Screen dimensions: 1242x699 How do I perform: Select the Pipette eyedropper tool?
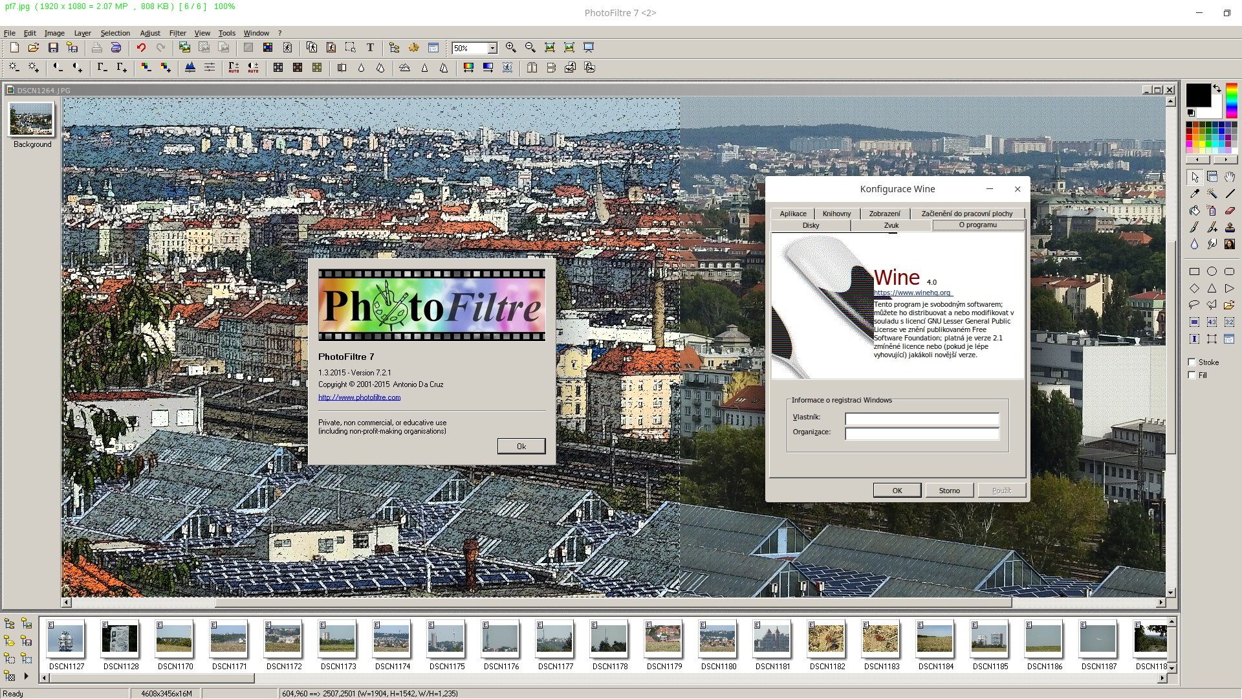[1194, 194]
